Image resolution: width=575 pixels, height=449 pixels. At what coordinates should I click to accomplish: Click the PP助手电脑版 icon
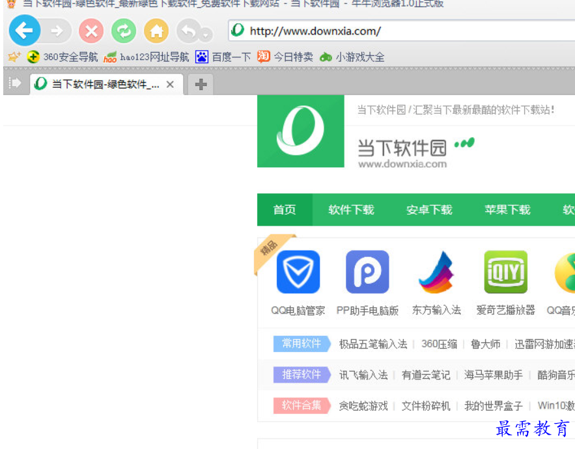(367, 272)
